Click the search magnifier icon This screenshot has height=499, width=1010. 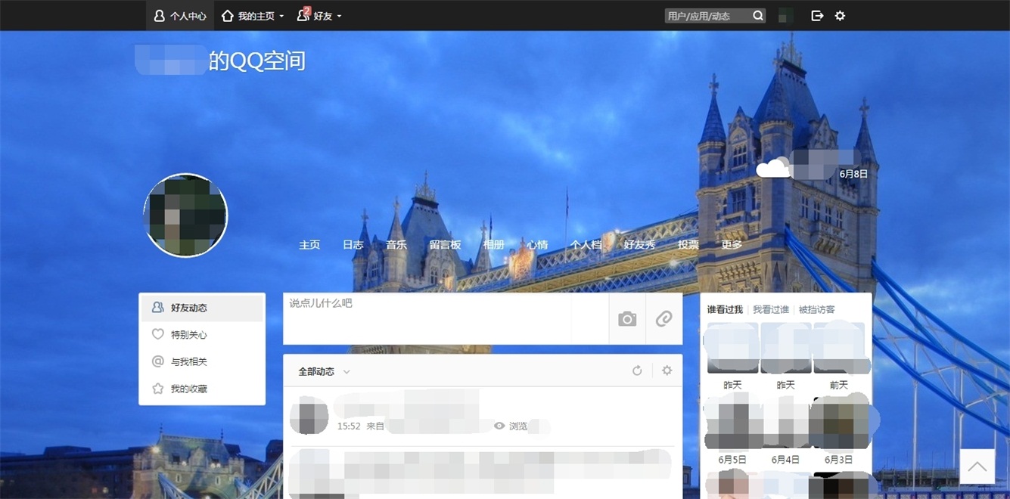758,15
